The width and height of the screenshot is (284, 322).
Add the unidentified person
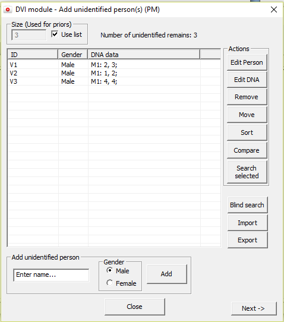click(x=167, y=274)
